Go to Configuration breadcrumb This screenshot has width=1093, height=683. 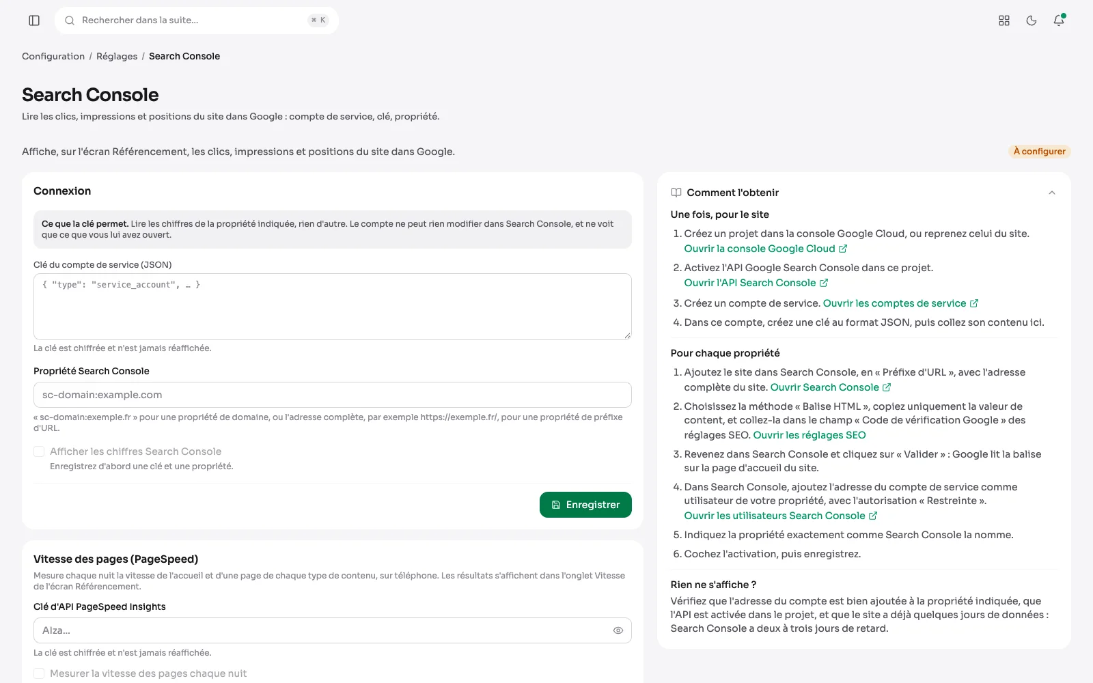click(53, 56)
